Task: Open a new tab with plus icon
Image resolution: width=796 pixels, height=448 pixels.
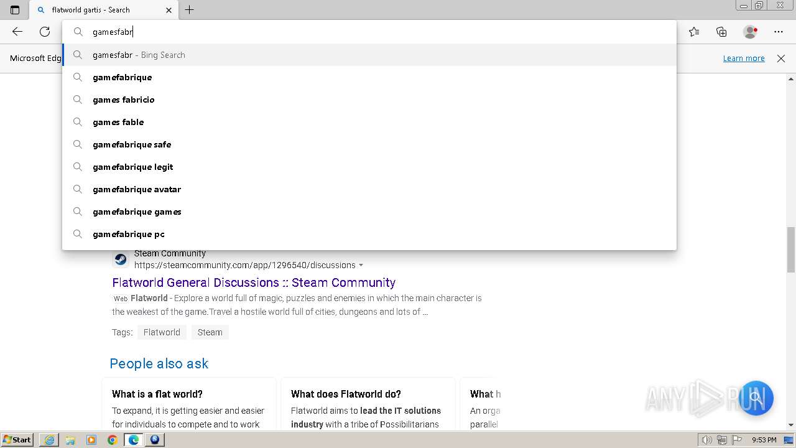Action: [x=190, y=10]
